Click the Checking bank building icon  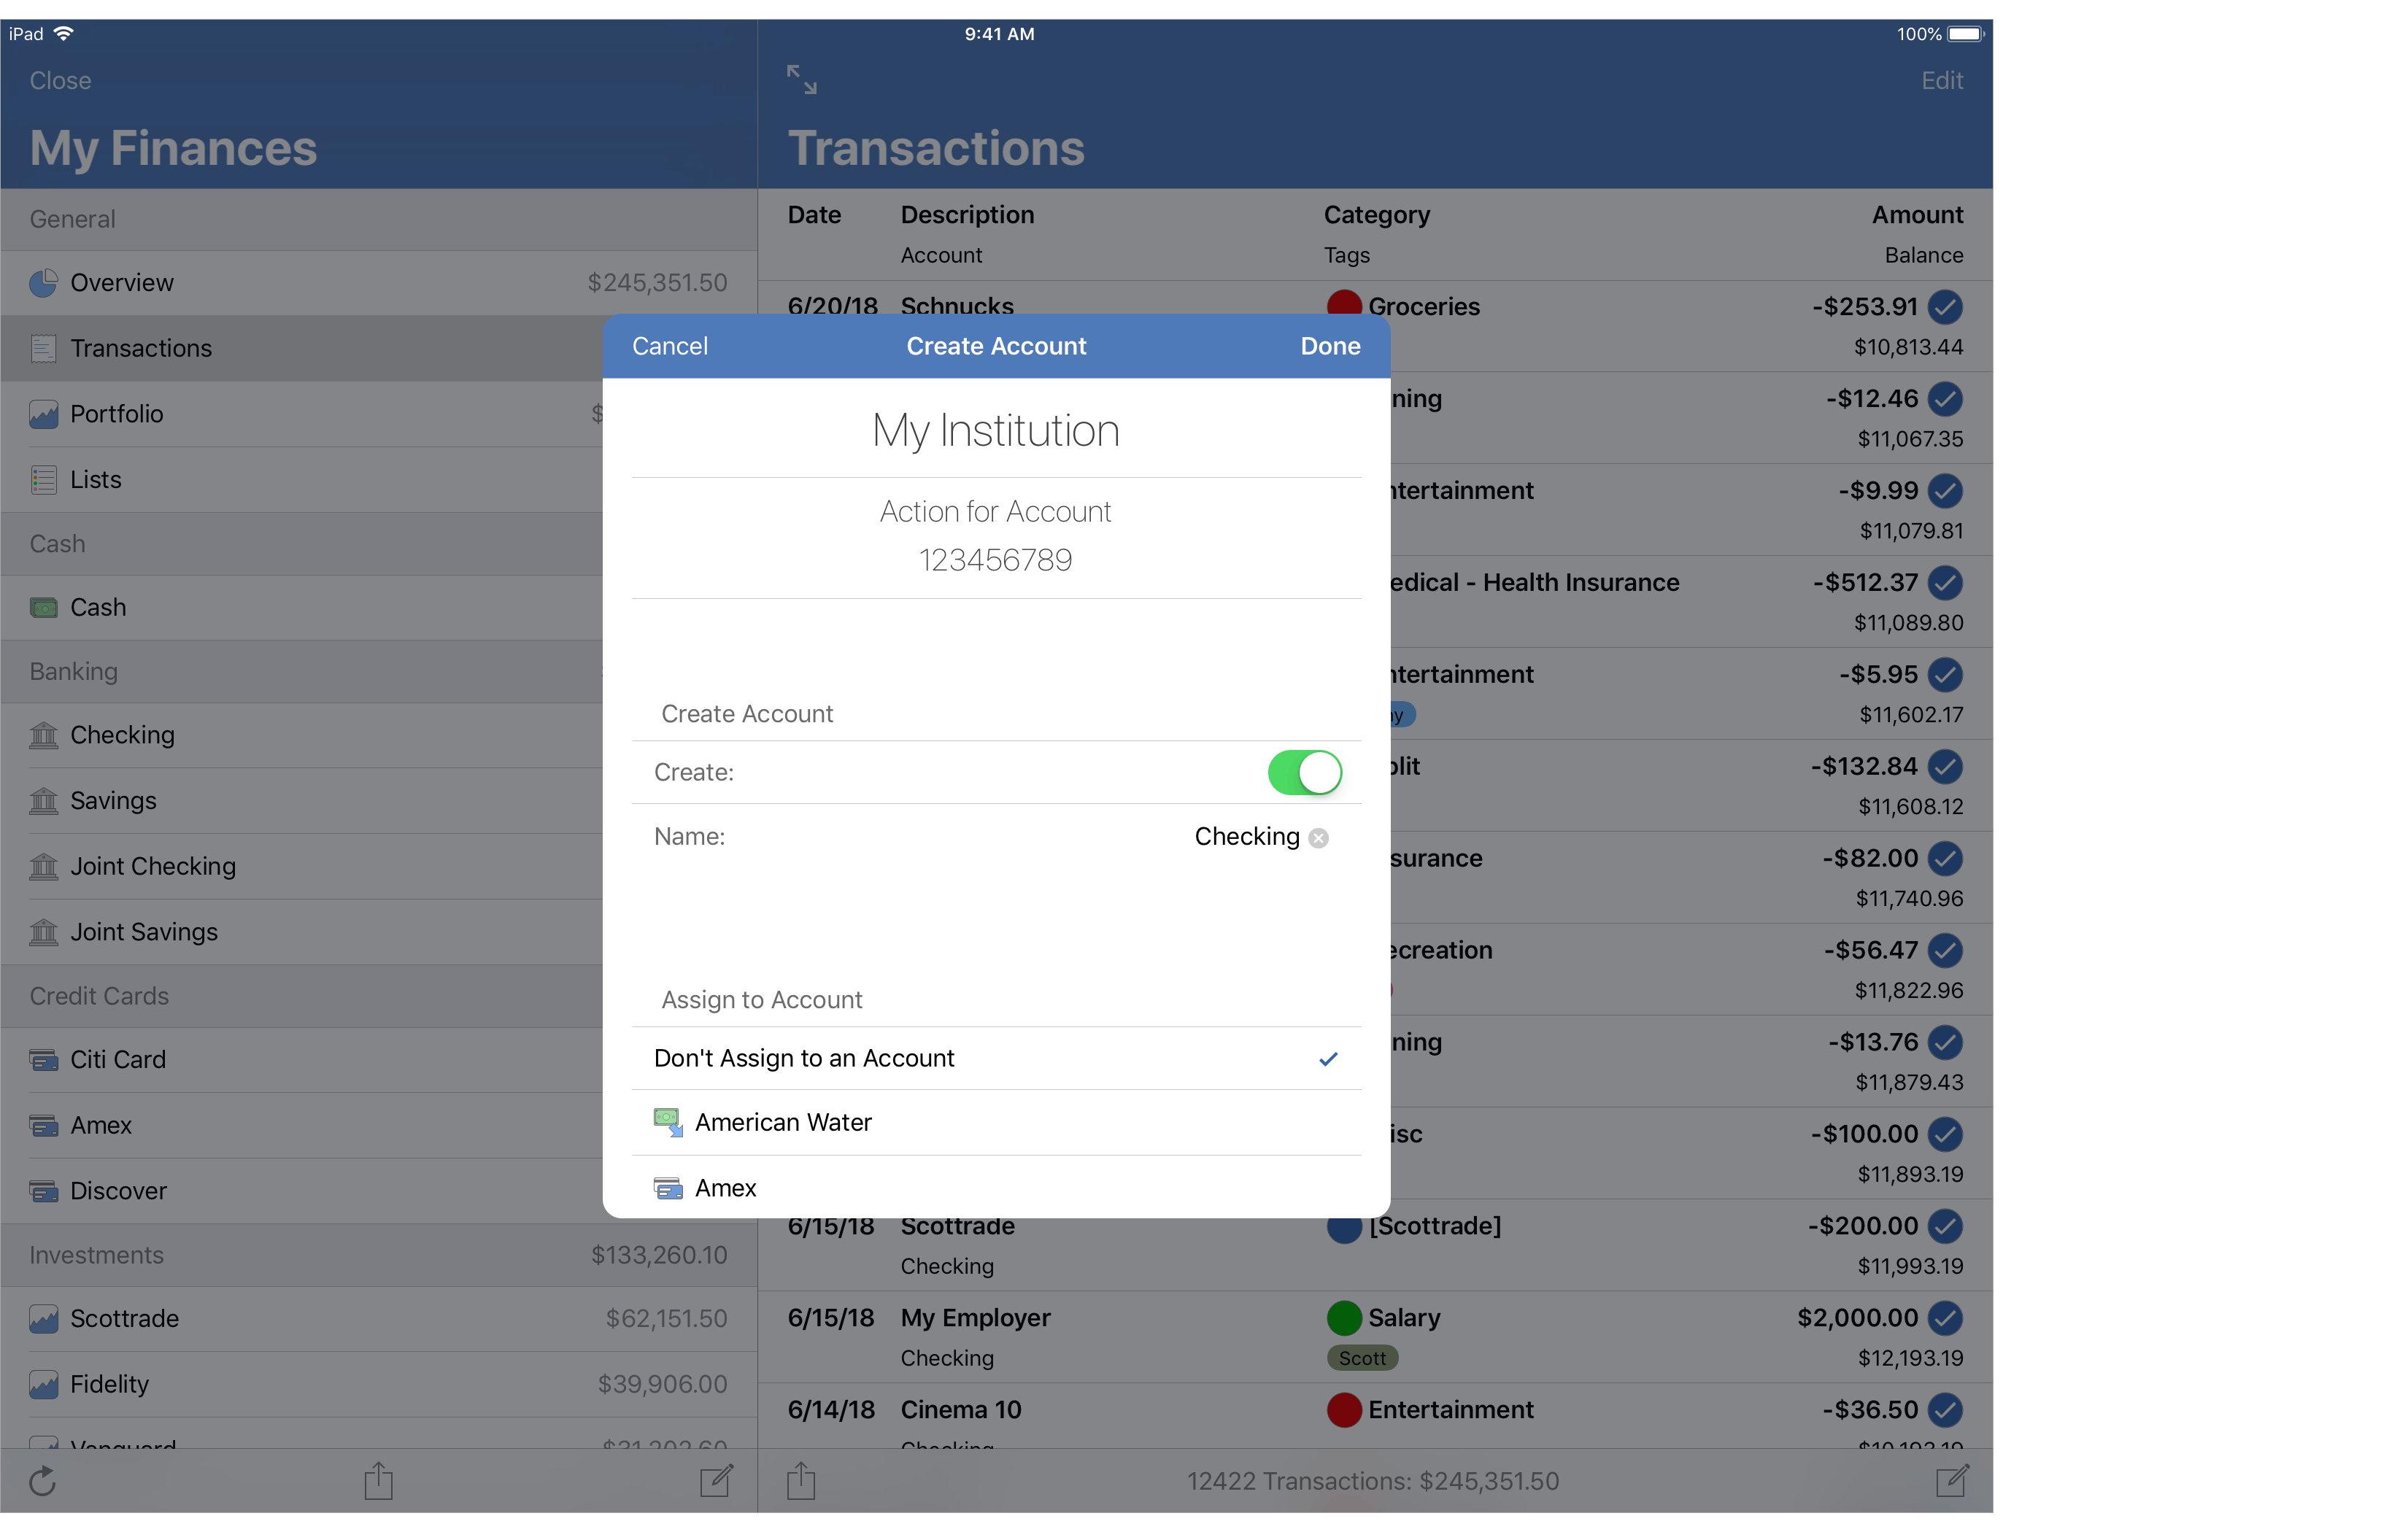43,735
